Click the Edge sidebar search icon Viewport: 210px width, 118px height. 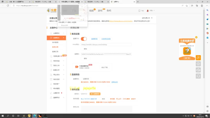(x=207, y=10)
